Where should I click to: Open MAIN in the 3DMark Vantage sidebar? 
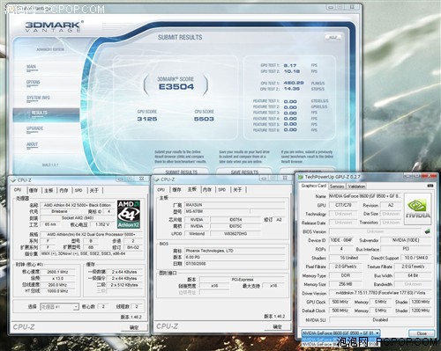point(32,67)
